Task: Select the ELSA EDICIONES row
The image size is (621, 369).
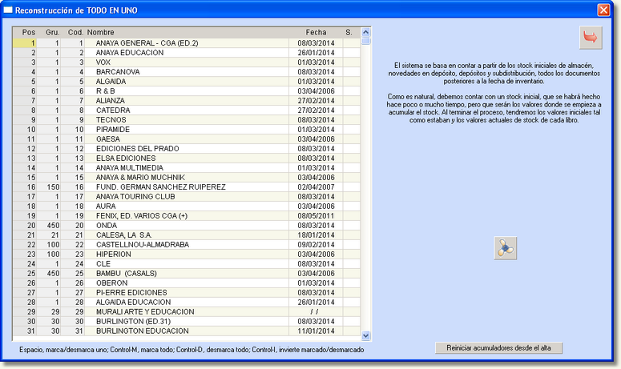Action: click(187, 158)
